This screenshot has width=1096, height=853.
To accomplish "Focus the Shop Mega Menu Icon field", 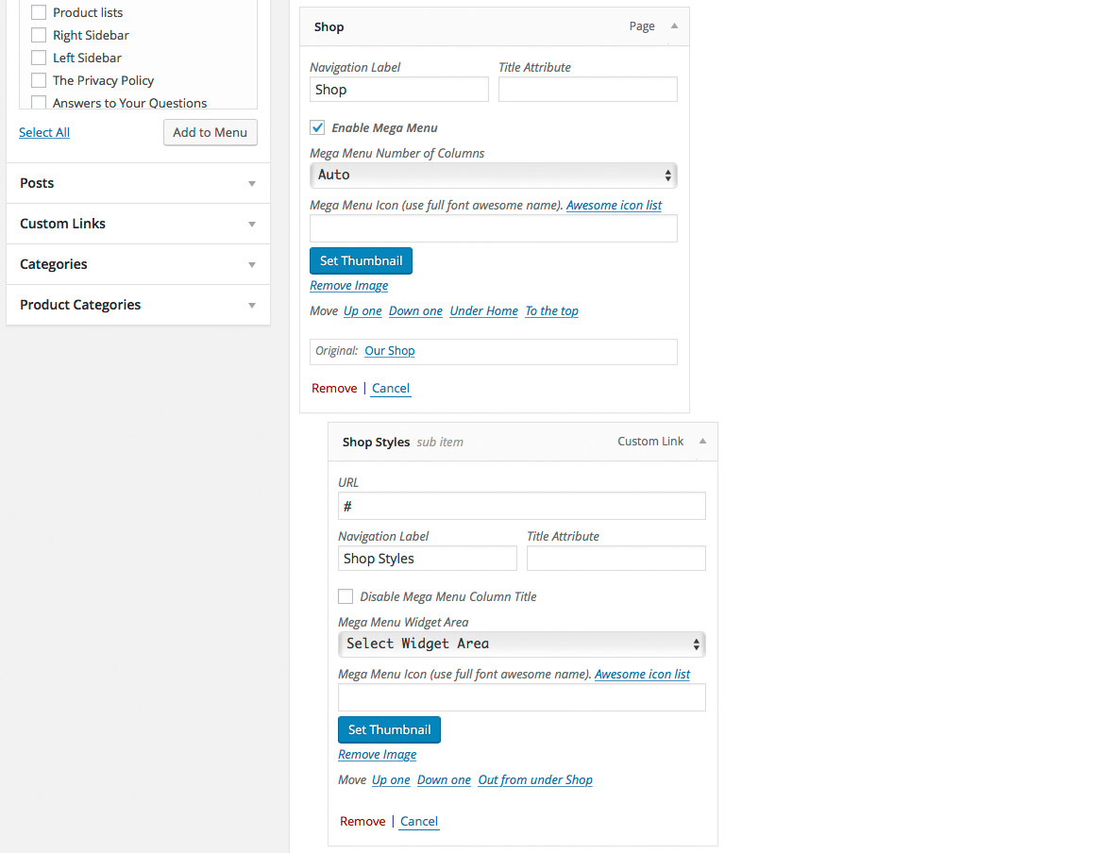I will point(494,228).
